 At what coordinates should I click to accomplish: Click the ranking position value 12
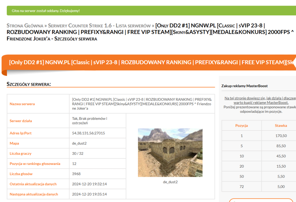pyautogui.click(x=74, y=164)
